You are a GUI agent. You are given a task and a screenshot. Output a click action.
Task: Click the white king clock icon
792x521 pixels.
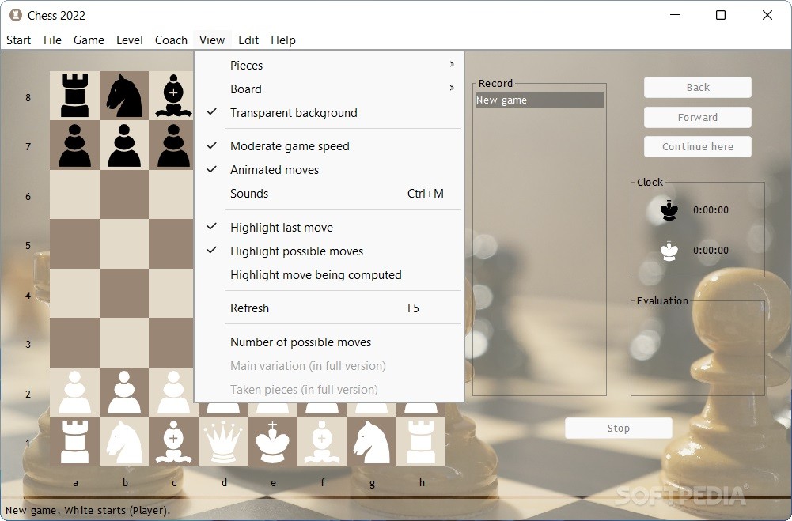pyautogui.click(x=669, y=250)
